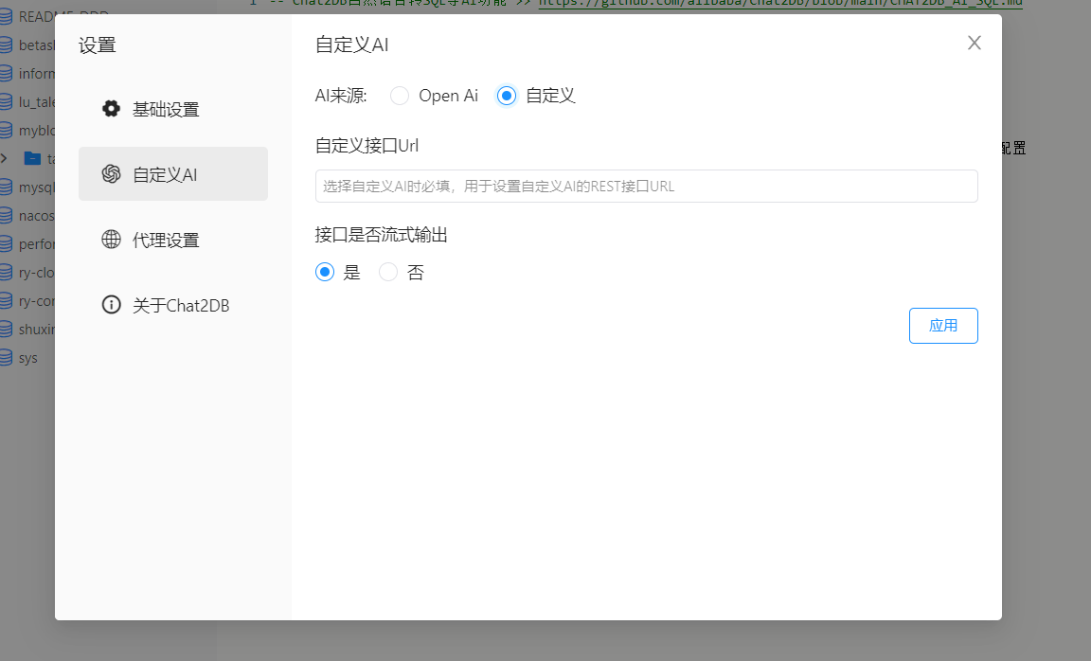The width and height of the screenshot is (1091, 661).
Task: Select the 自定义AI settings section
Action: (x=172, y=174)
